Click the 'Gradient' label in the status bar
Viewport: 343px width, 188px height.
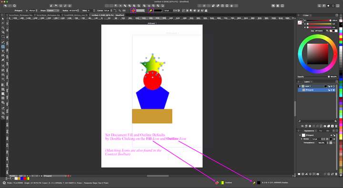coord(228,183)
